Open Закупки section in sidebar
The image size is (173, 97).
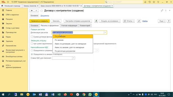pyautogui.click(x=9, y=23)
